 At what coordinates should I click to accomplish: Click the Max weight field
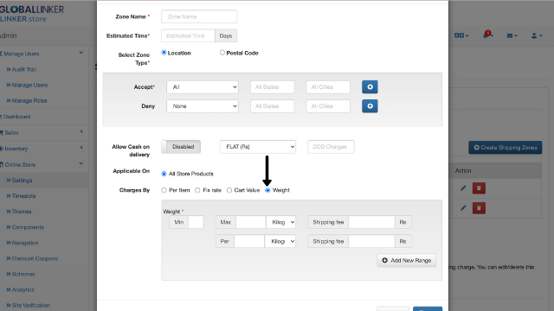pyautogui.click(x=251, y=222)
